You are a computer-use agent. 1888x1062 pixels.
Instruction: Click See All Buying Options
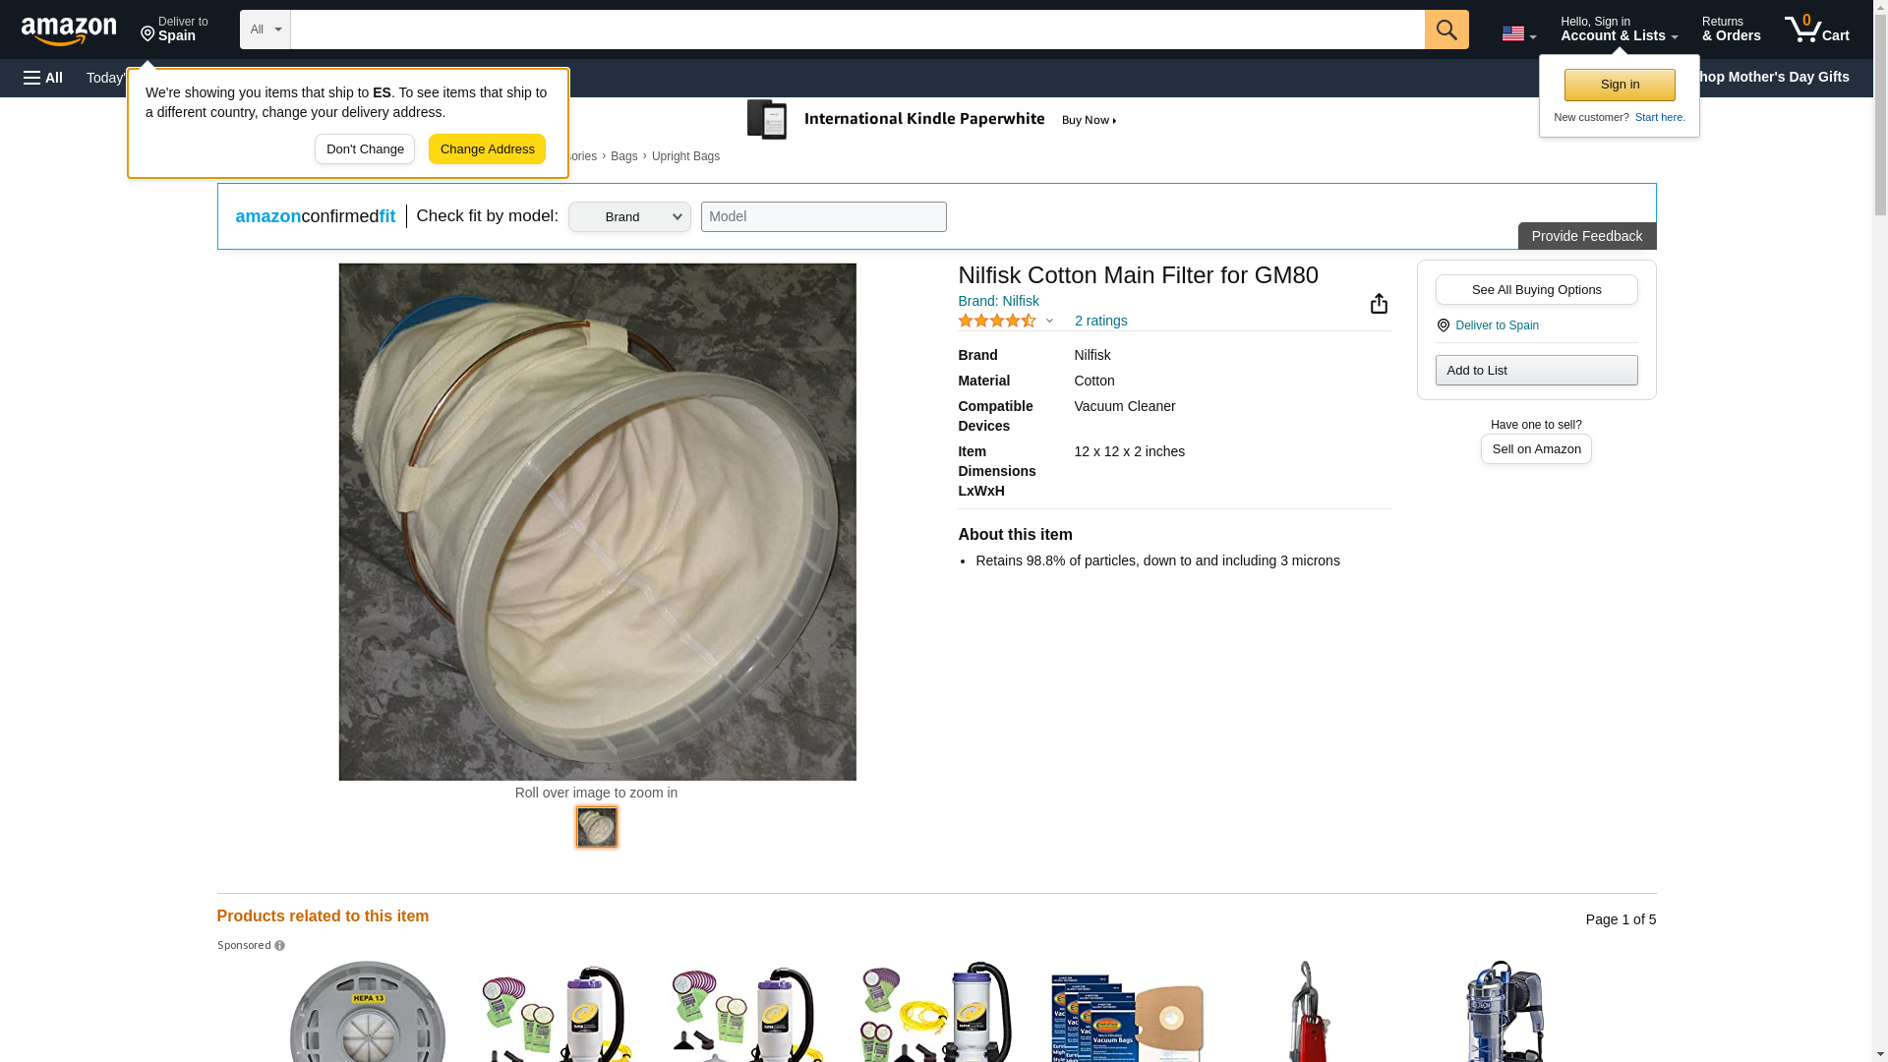1535,290
